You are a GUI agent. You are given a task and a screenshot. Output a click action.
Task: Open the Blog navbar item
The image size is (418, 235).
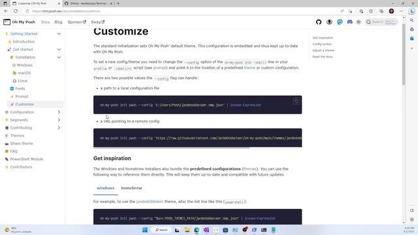58,22
